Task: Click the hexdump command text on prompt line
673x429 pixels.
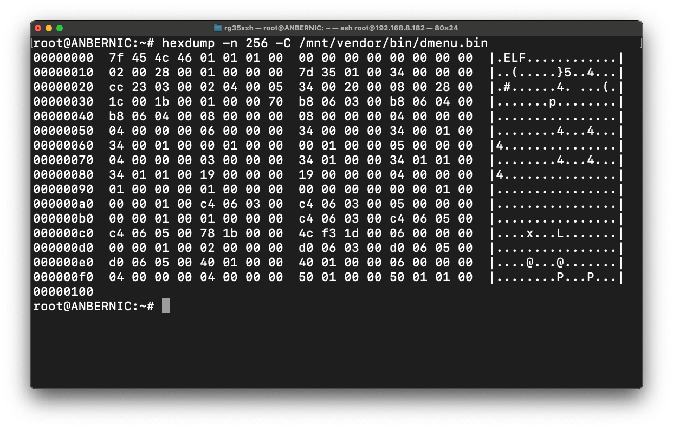Action: tap(189, 43)
